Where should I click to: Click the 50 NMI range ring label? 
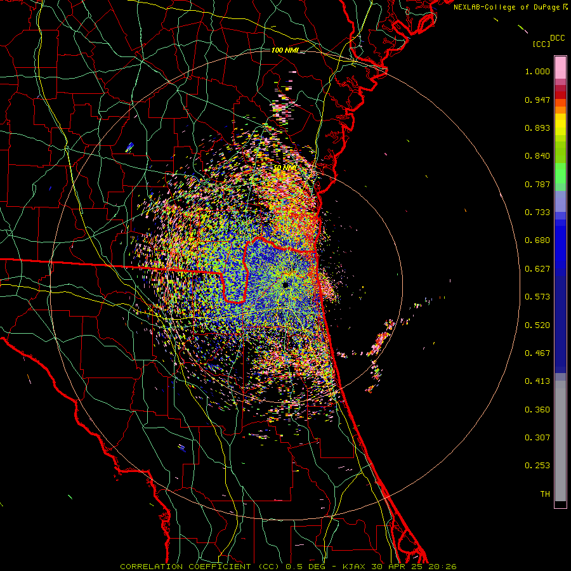click(x=285, y=168)
